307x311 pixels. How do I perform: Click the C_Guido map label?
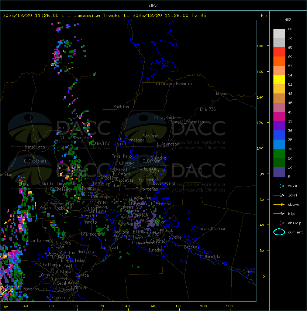45,184
